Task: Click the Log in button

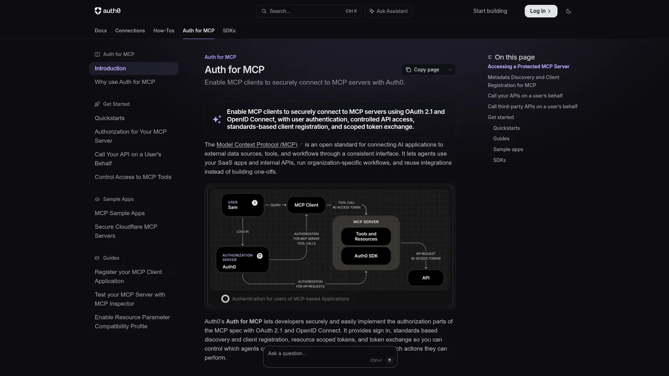Action: click(x=541, y=11)
